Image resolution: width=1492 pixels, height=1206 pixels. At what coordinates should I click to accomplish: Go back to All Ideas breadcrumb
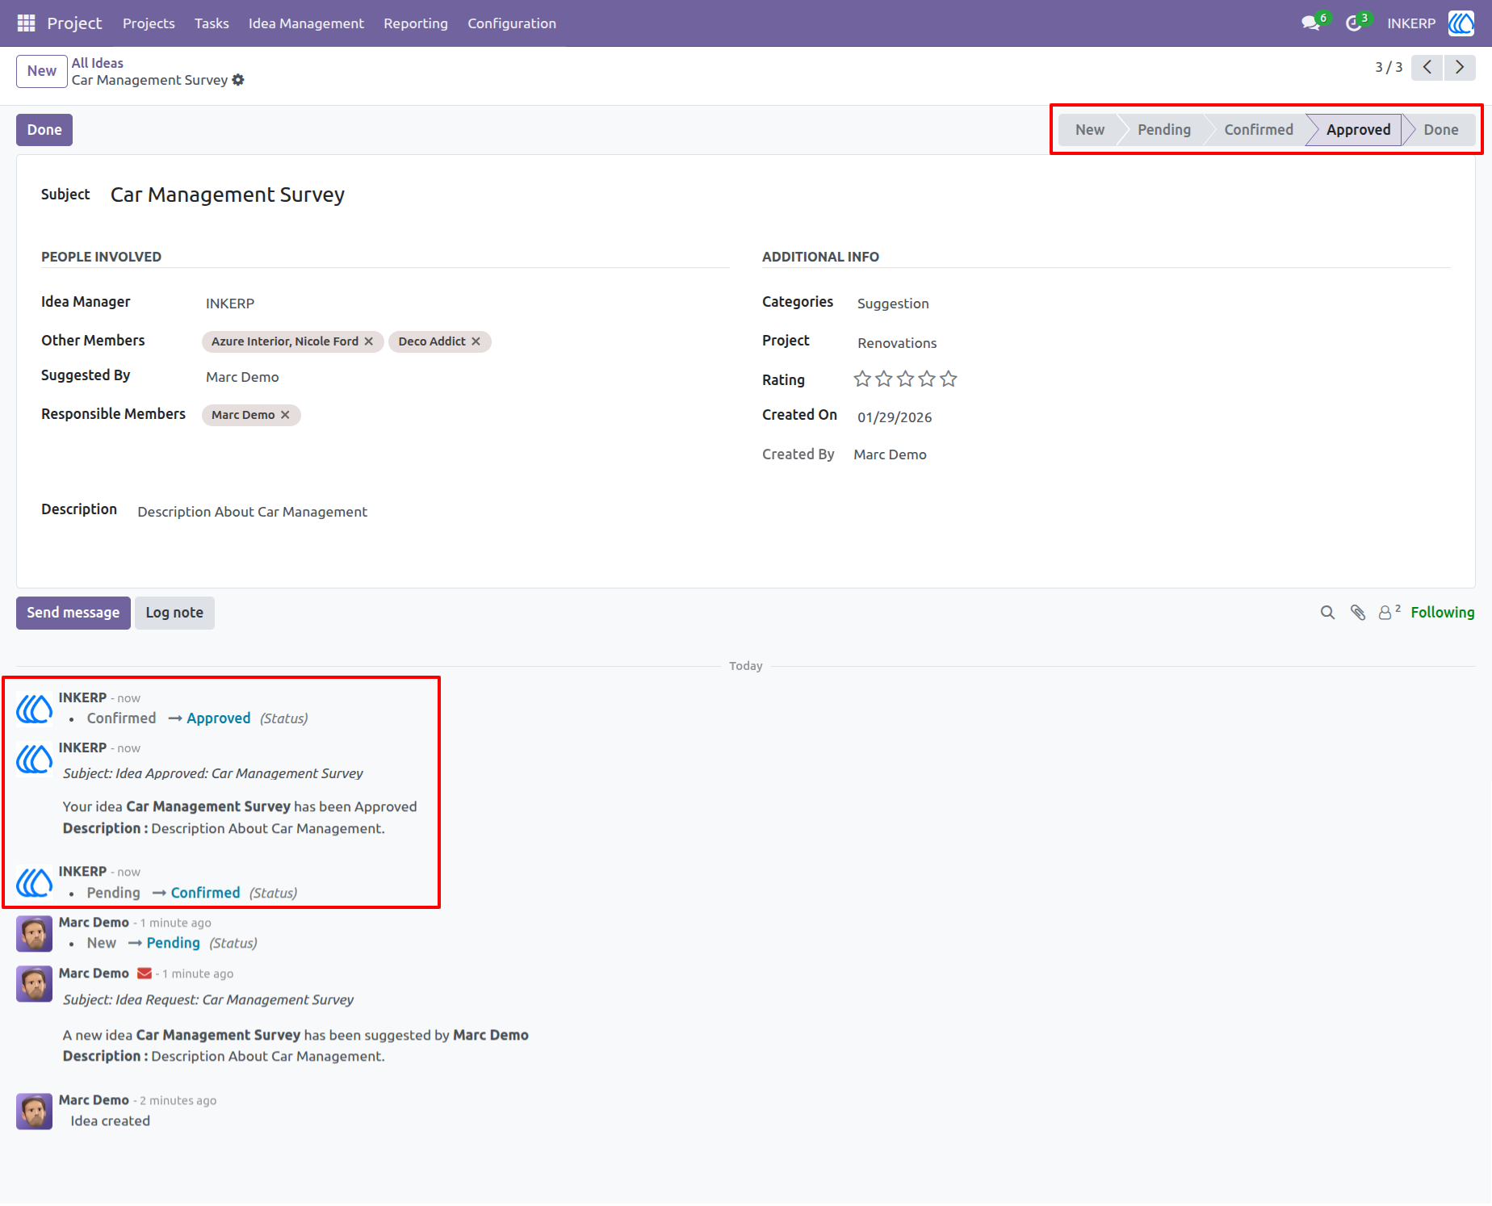click(x=98, y=63)
